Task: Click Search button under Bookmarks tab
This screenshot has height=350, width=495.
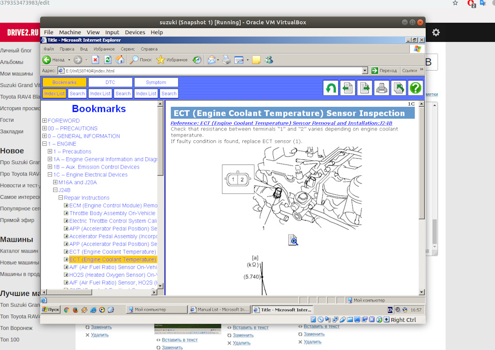Action: 77,93
